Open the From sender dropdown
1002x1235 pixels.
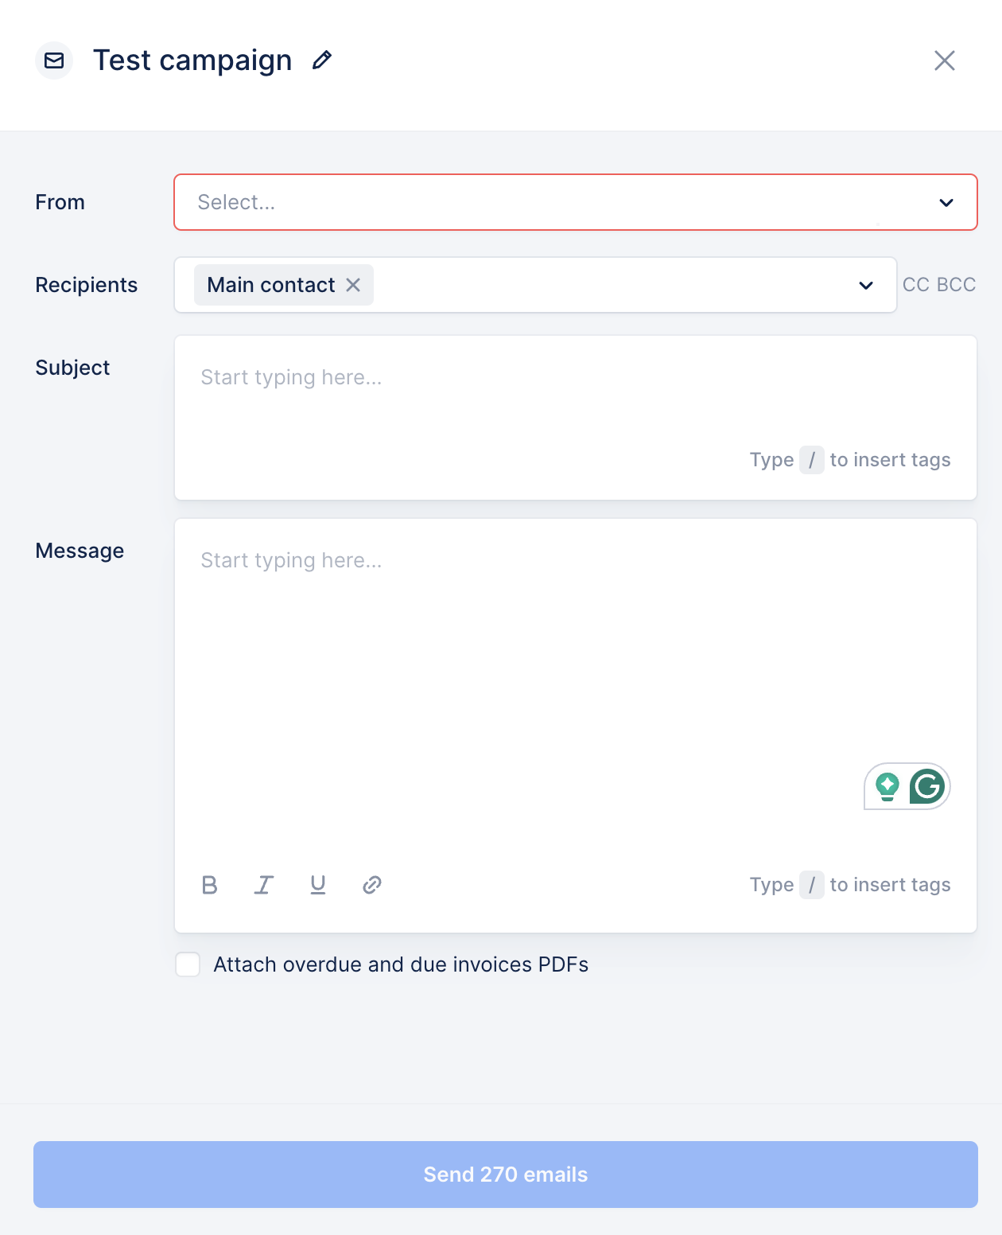pos(946,203)
